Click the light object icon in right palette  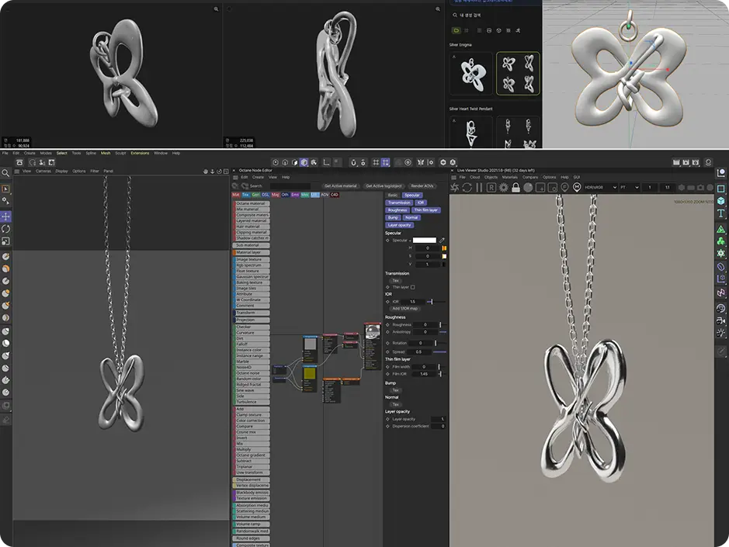point(720,333)
